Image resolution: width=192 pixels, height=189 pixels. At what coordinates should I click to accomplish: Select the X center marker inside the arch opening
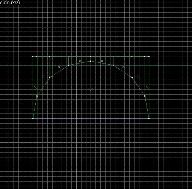91,89
